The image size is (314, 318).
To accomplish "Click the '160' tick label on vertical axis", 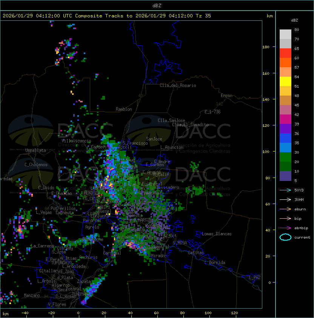I will click(x=266, y=73).
